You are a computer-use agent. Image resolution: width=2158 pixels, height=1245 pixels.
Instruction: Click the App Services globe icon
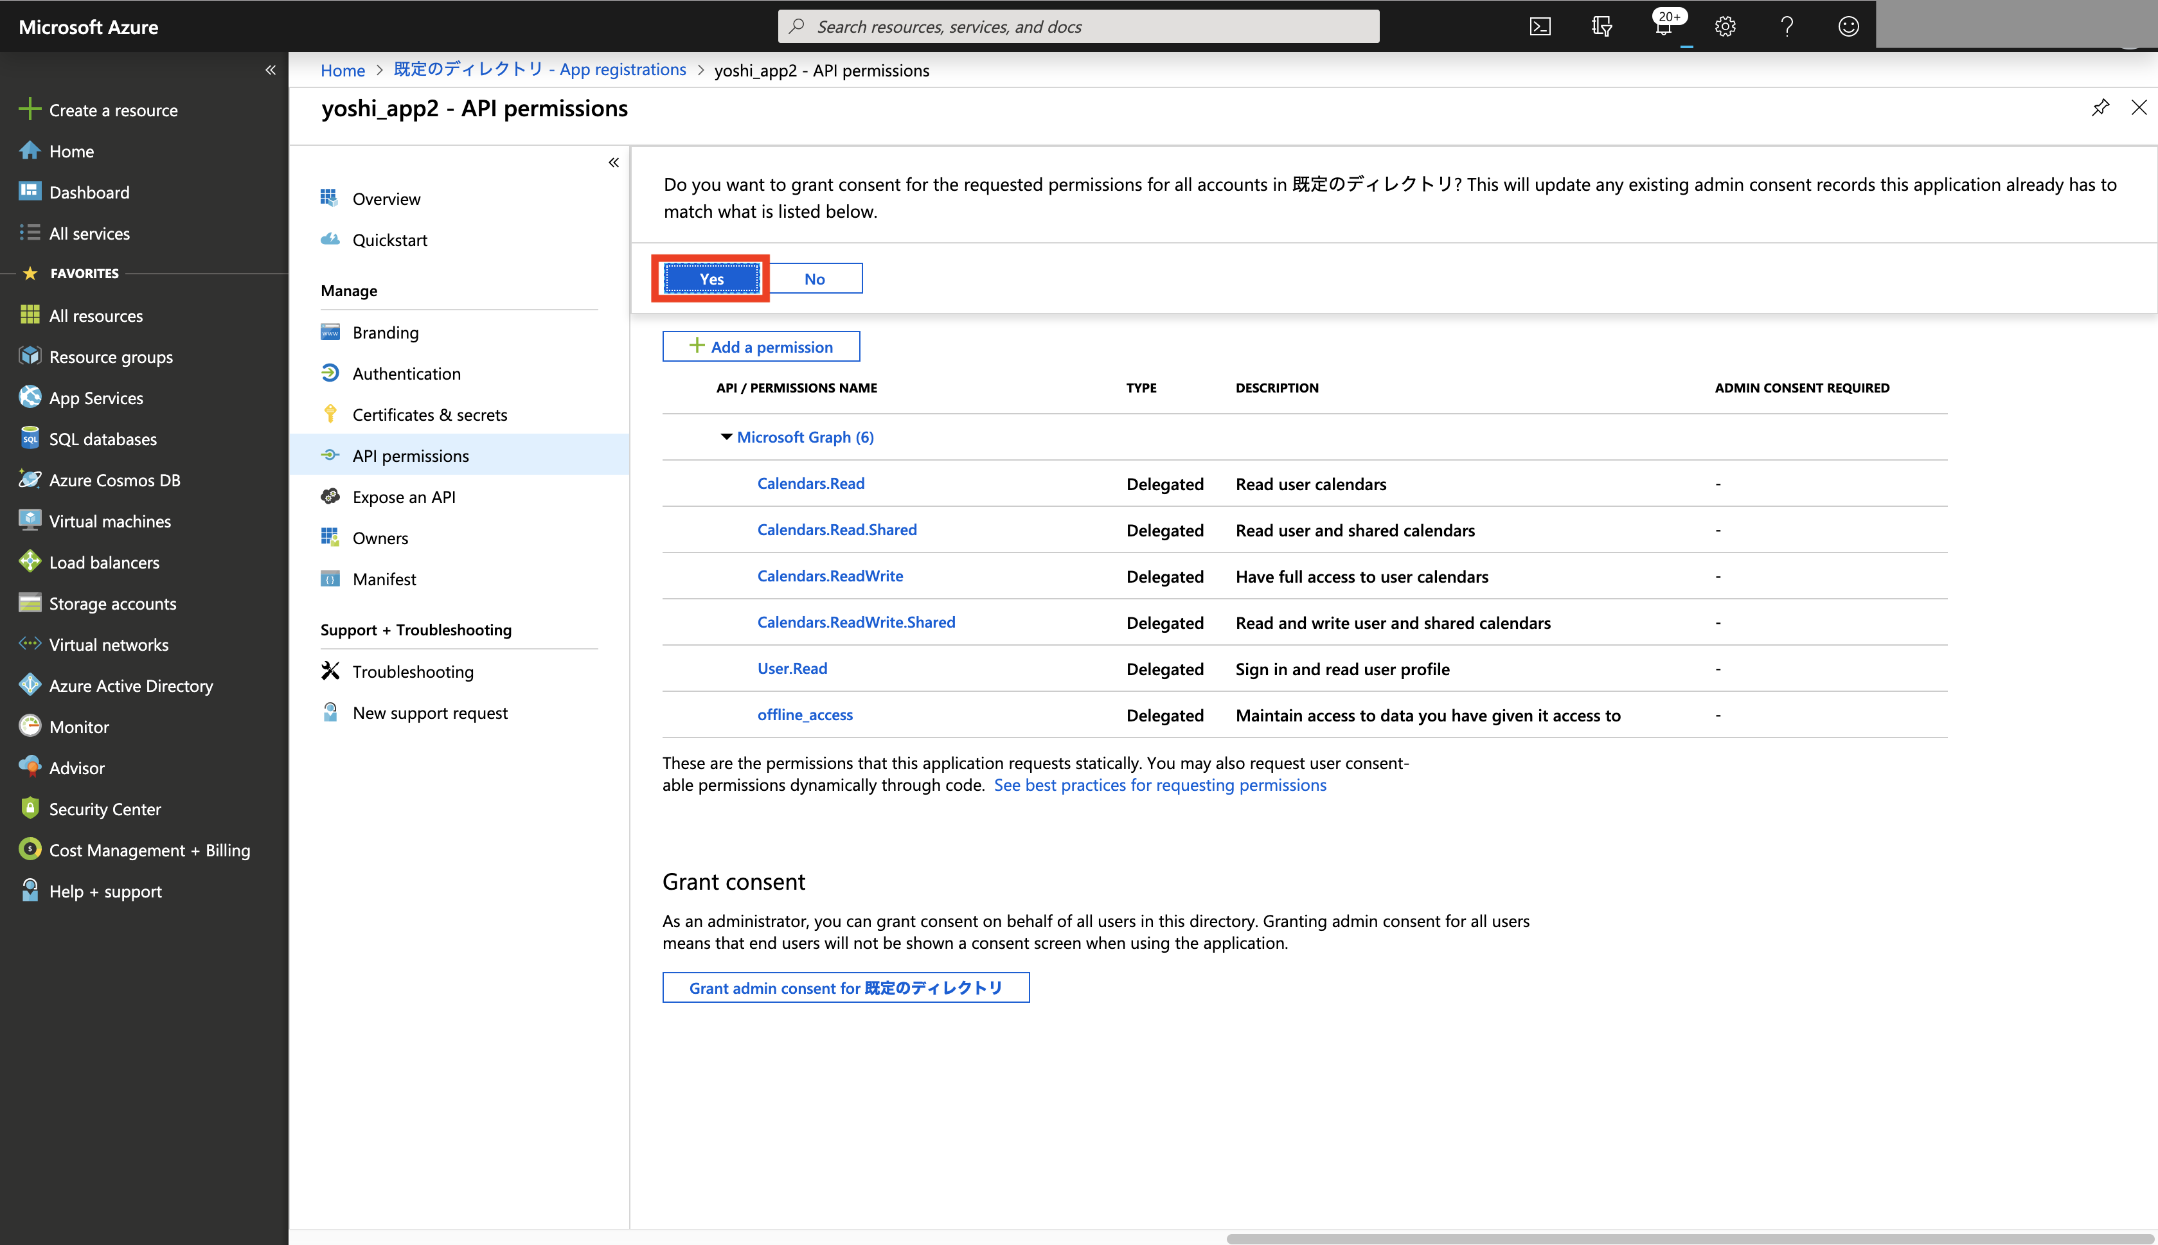click(x=30, y=397)
